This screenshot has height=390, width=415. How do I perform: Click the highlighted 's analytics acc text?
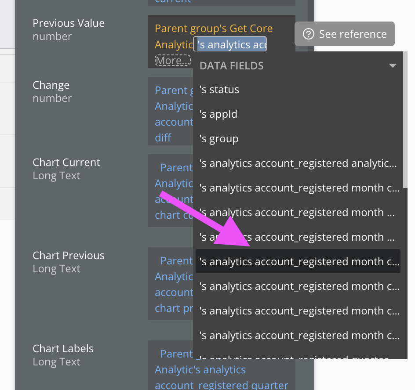(229, 44)
